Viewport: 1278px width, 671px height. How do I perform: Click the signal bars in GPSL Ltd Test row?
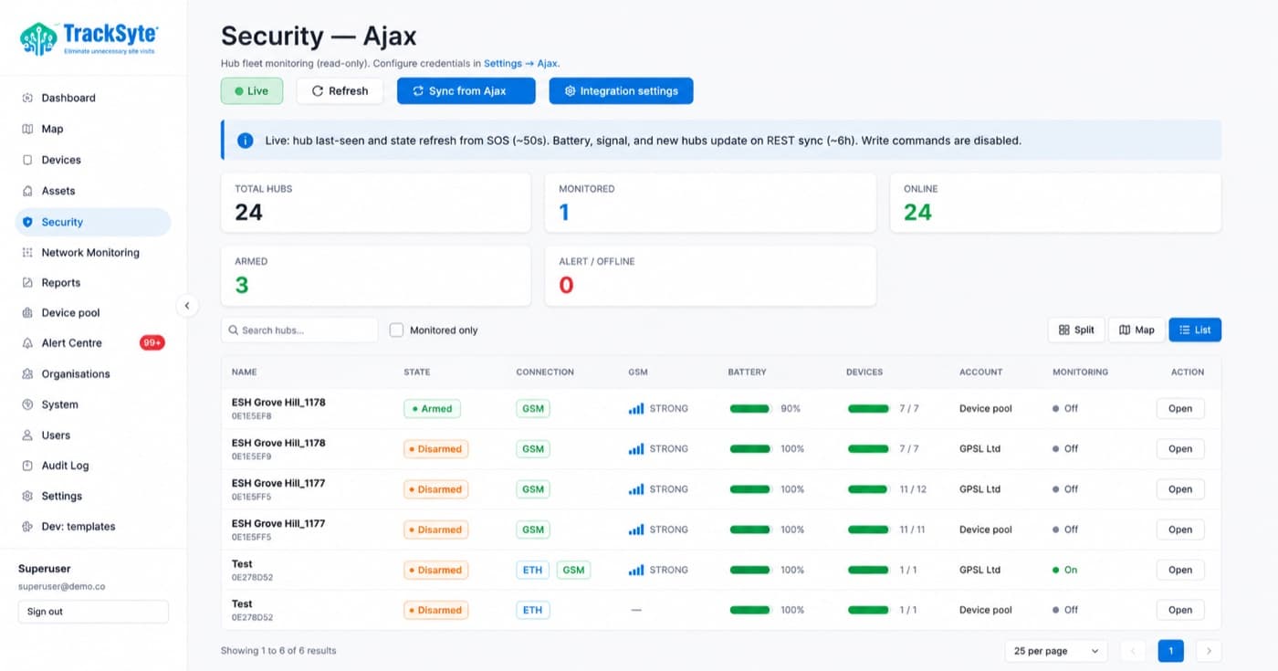(x=636, y=570)
